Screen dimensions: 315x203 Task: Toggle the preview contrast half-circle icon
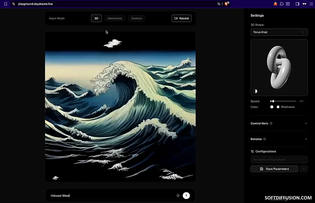click(x=255, y=91)
